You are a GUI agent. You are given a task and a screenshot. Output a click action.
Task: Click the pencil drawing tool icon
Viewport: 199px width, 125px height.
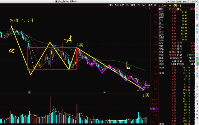pyautogui.click(x=197, y=69)
